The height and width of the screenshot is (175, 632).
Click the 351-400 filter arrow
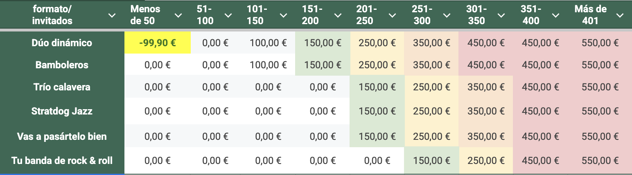pyautogui.click(x=555, y=16)
